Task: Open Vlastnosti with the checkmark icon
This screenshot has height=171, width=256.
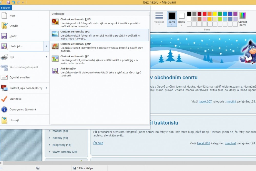Action: click(x=4, y=99)
